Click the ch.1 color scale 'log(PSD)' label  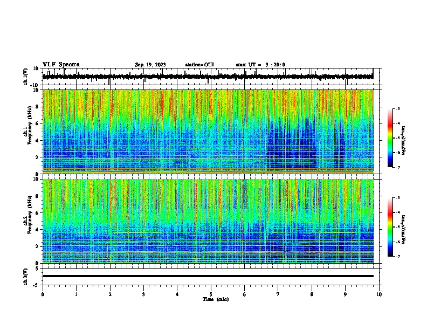tap(404, 141)
